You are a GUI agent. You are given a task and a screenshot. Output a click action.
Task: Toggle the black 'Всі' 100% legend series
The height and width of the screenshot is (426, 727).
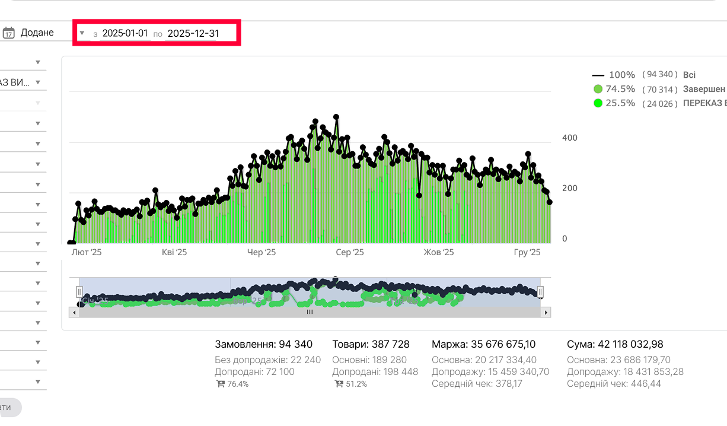643,75
